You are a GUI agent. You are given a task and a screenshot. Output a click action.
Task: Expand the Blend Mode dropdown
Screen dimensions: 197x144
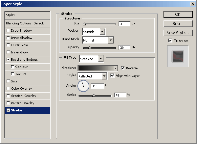tap(111, 40)
